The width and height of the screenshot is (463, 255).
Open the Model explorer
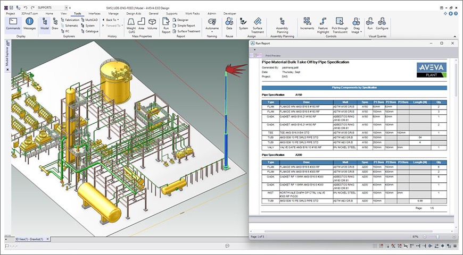[45, 24]
